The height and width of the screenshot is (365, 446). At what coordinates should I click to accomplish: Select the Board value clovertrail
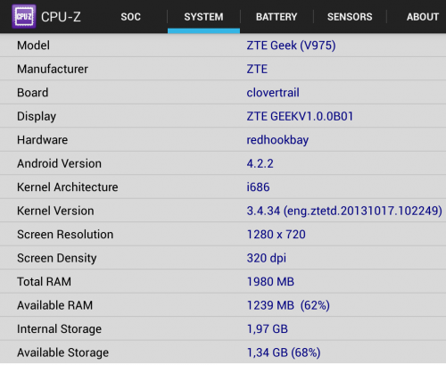[x=273, y=93]
